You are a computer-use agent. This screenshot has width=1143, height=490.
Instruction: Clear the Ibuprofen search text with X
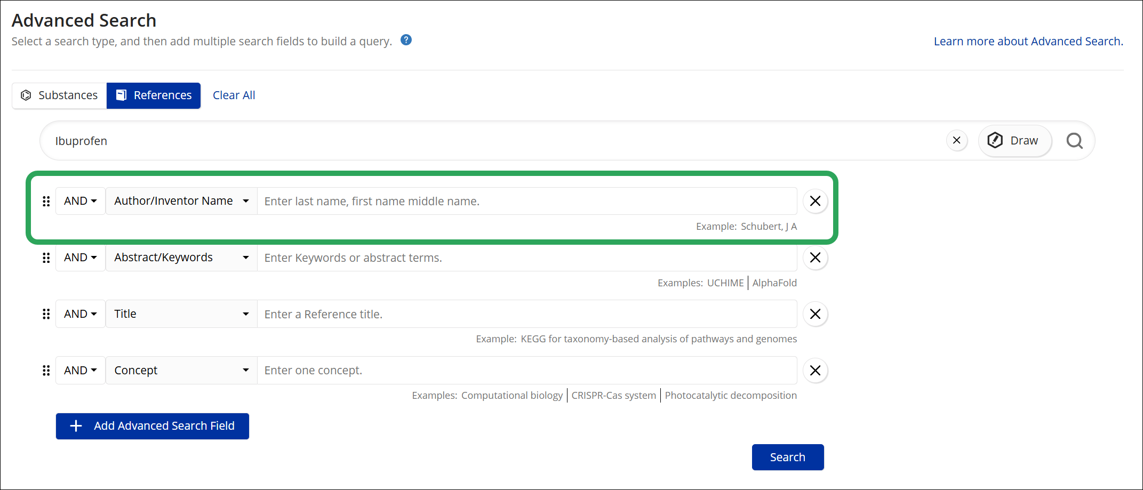pyautogui.click(x=957, y=140)
